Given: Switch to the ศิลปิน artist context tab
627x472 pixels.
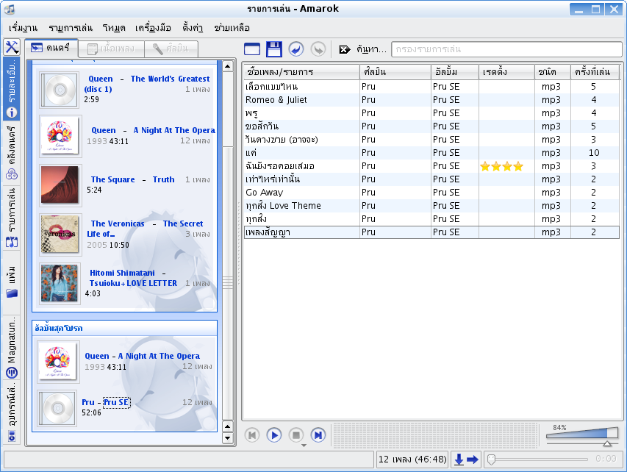Looking at the screenshot, I should tap(171, 49).
